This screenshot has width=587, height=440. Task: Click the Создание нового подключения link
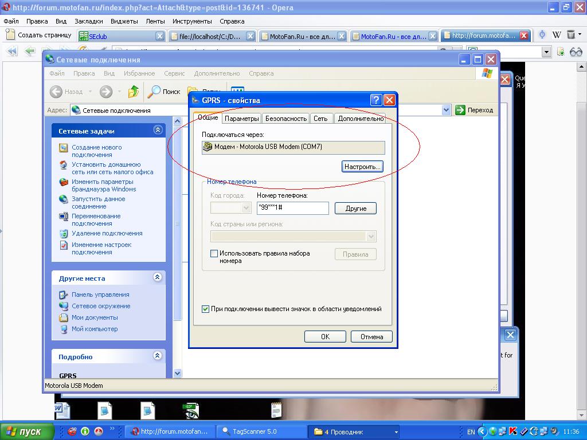click(96, 151)
